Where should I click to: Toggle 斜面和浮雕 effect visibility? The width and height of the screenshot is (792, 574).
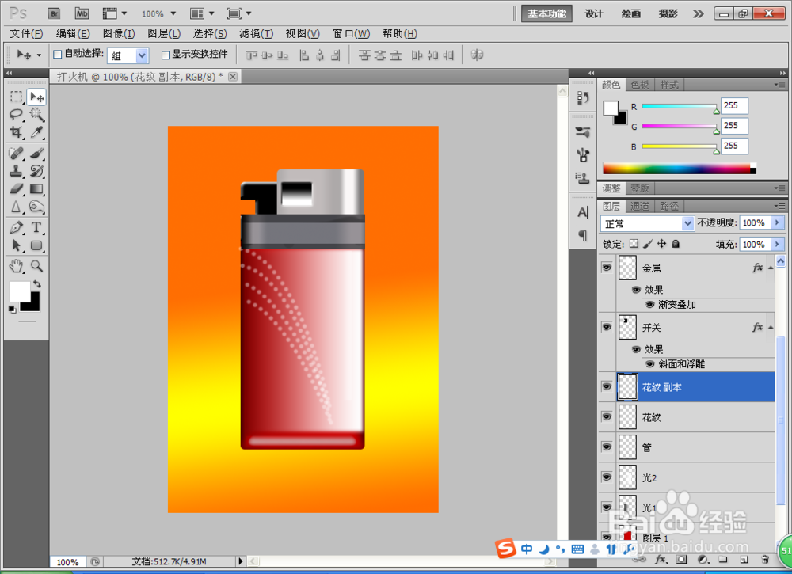click(650, 364)
